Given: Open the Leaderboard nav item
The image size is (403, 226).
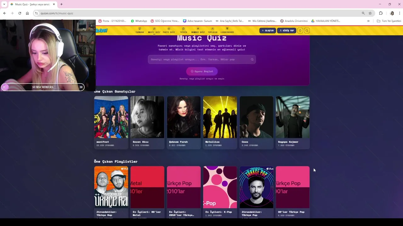Looking at the screenshot, I should [227, 30].
